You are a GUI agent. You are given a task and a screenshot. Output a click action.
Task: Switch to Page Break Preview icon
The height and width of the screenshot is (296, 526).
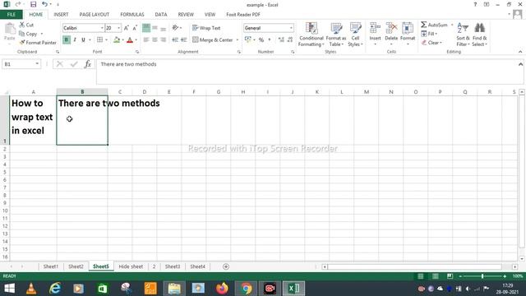pyautogui.click(x=450, y=276)
